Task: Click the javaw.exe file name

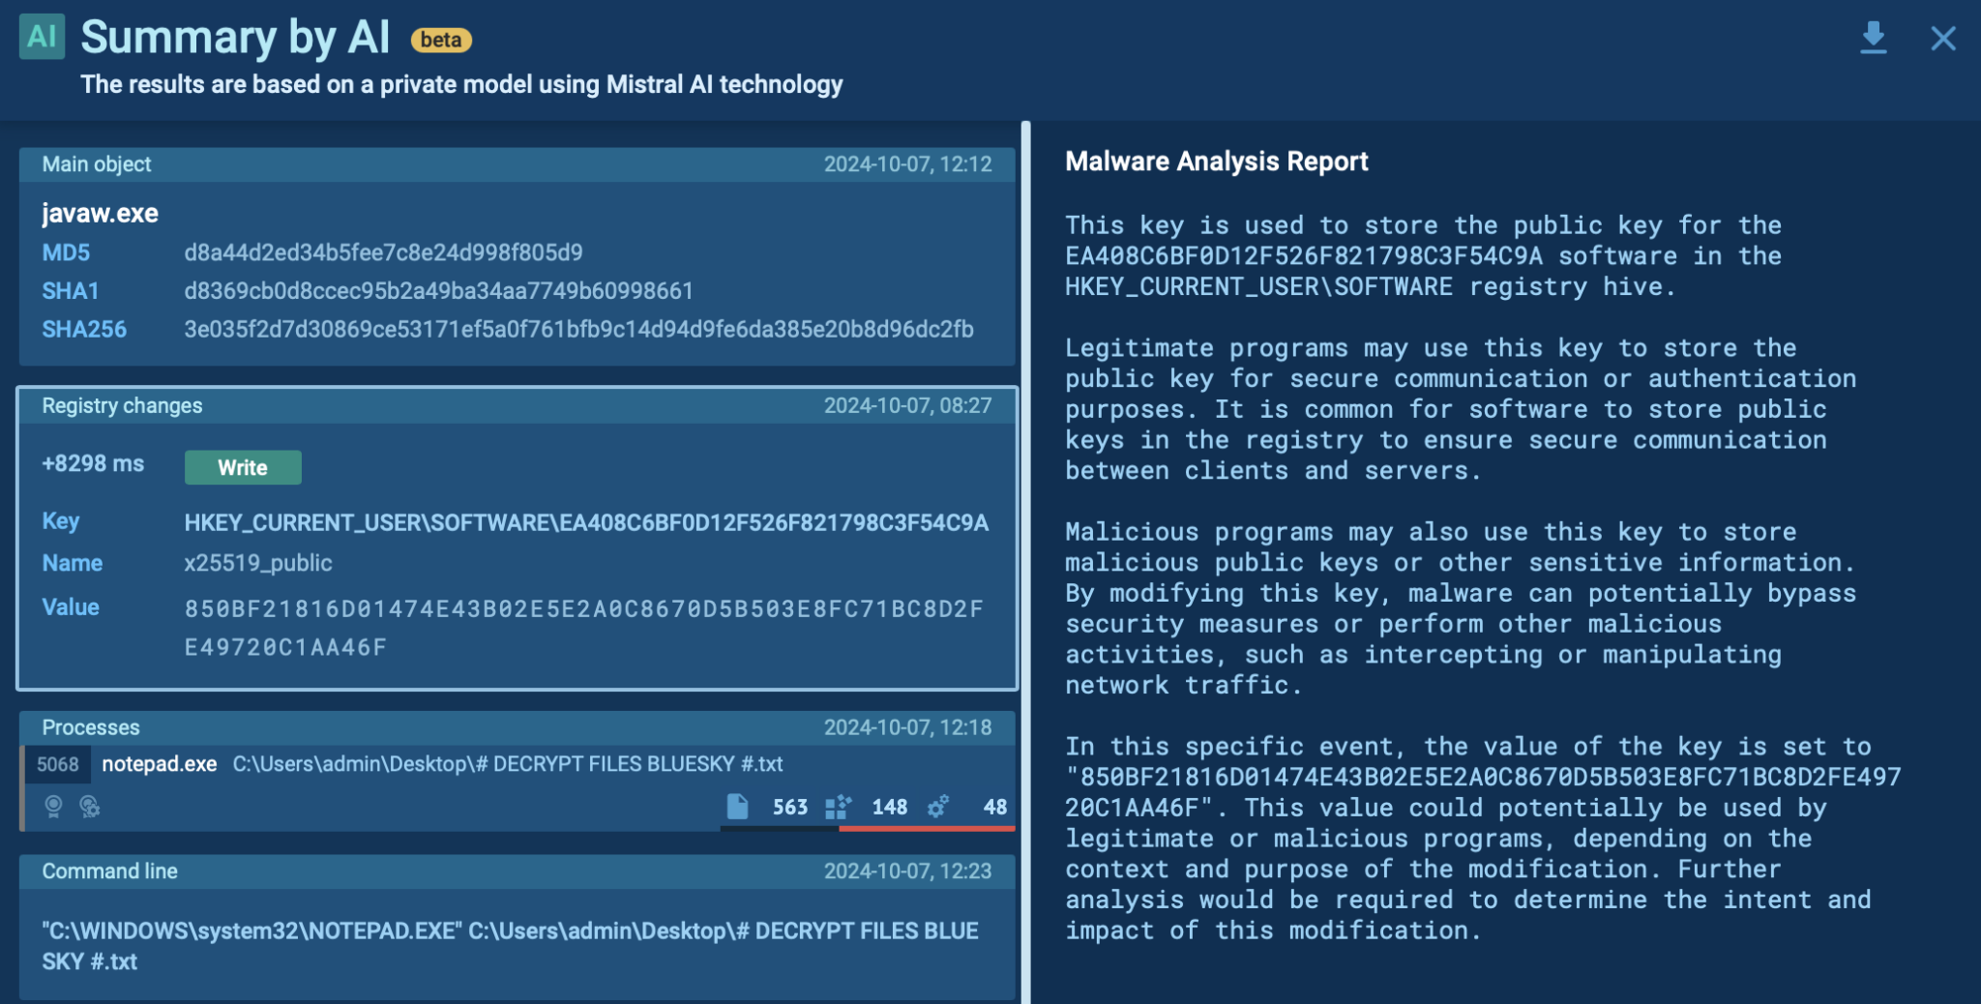Action: pyautogui.click(x=100, y=213)
